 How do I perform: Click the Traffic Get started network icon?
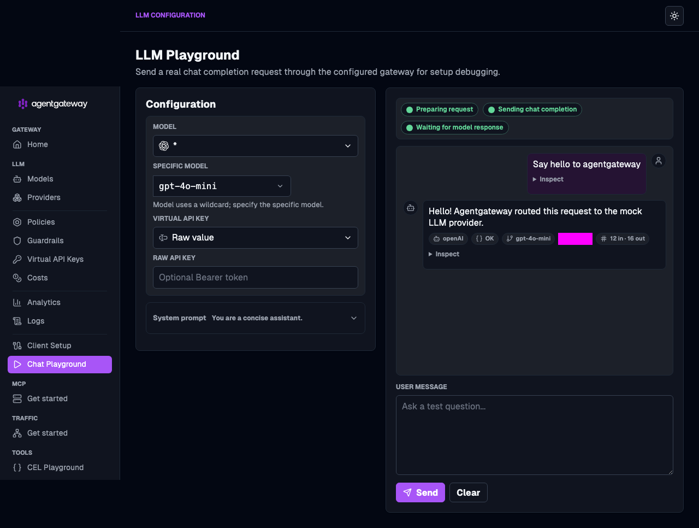click(x=17, y=433)
